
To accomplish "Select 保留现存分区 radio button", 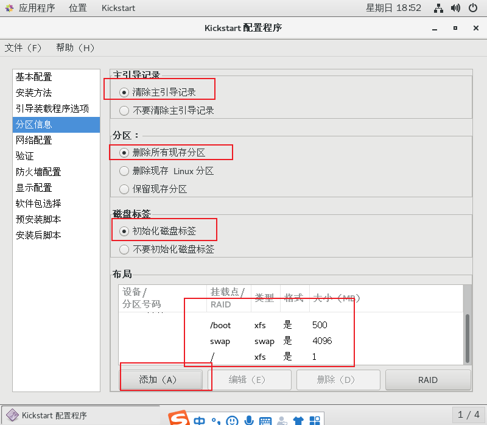I will click(x=124, y=189).
